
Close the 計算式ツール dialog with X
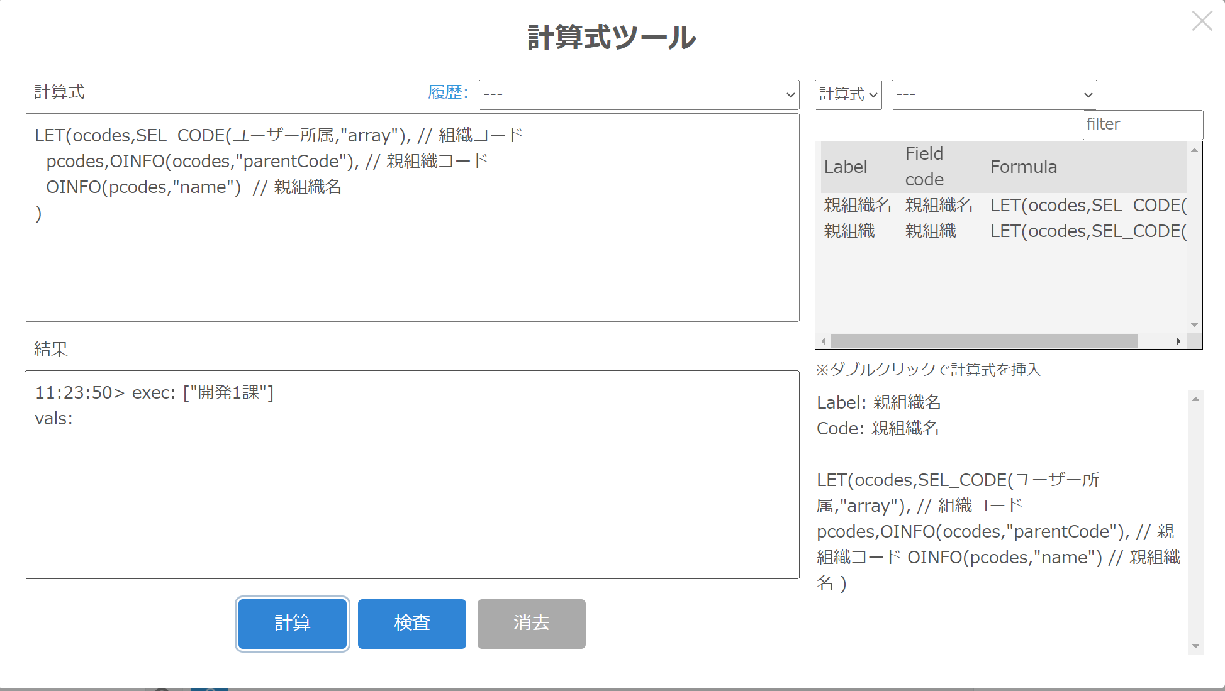coord(1202,21)
